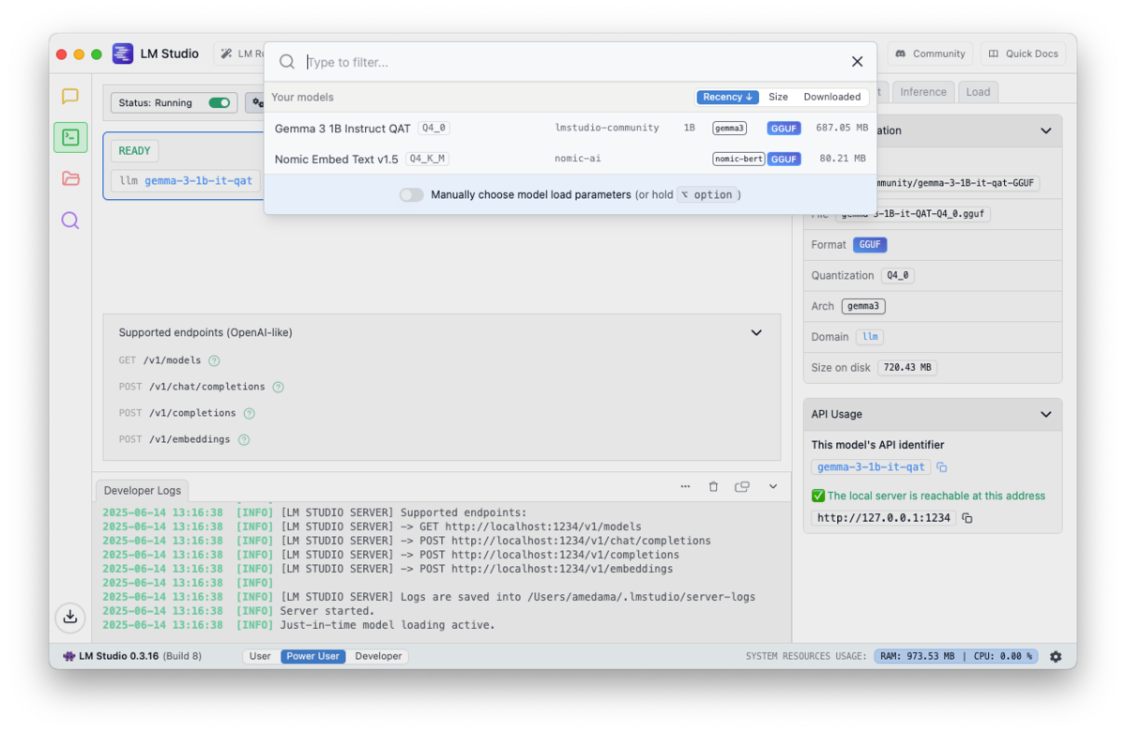Click the RAM and CPU usage indicator
1126x734 pixels.
[x=956, y=656]
